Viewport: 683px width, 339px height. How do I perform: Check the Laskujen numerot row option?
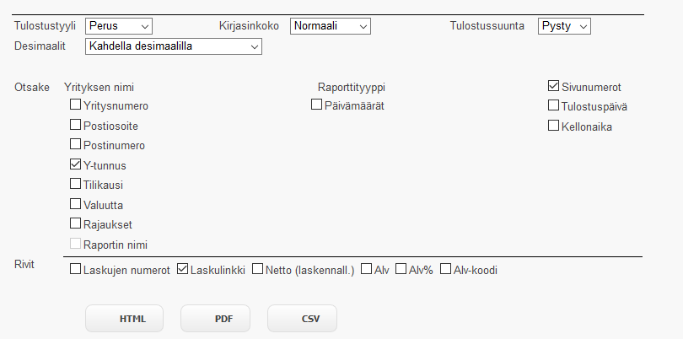click(x=75, y=269)
